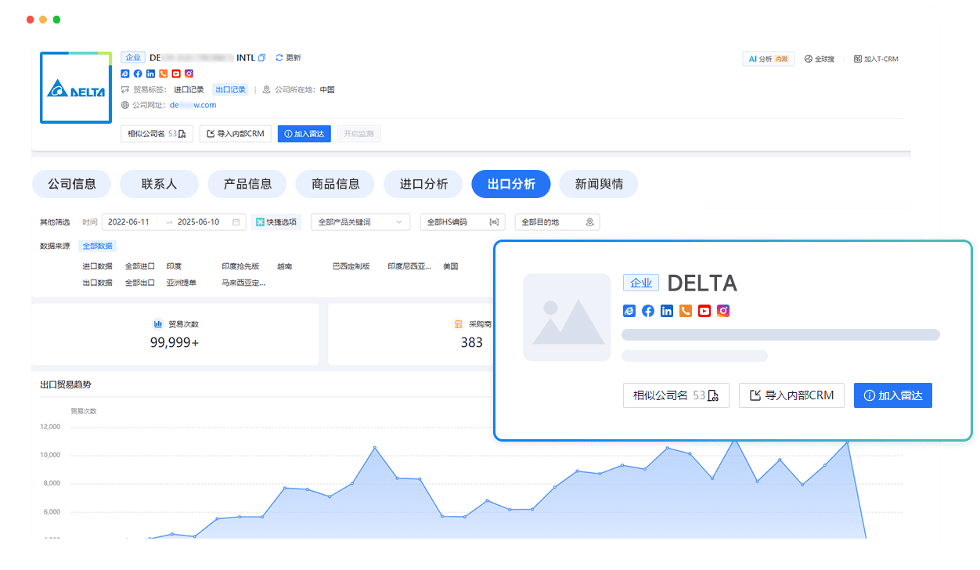Switch to the 进口分析 tab
The height and width of the screenshot is (570, 980).
pos(423,184)
